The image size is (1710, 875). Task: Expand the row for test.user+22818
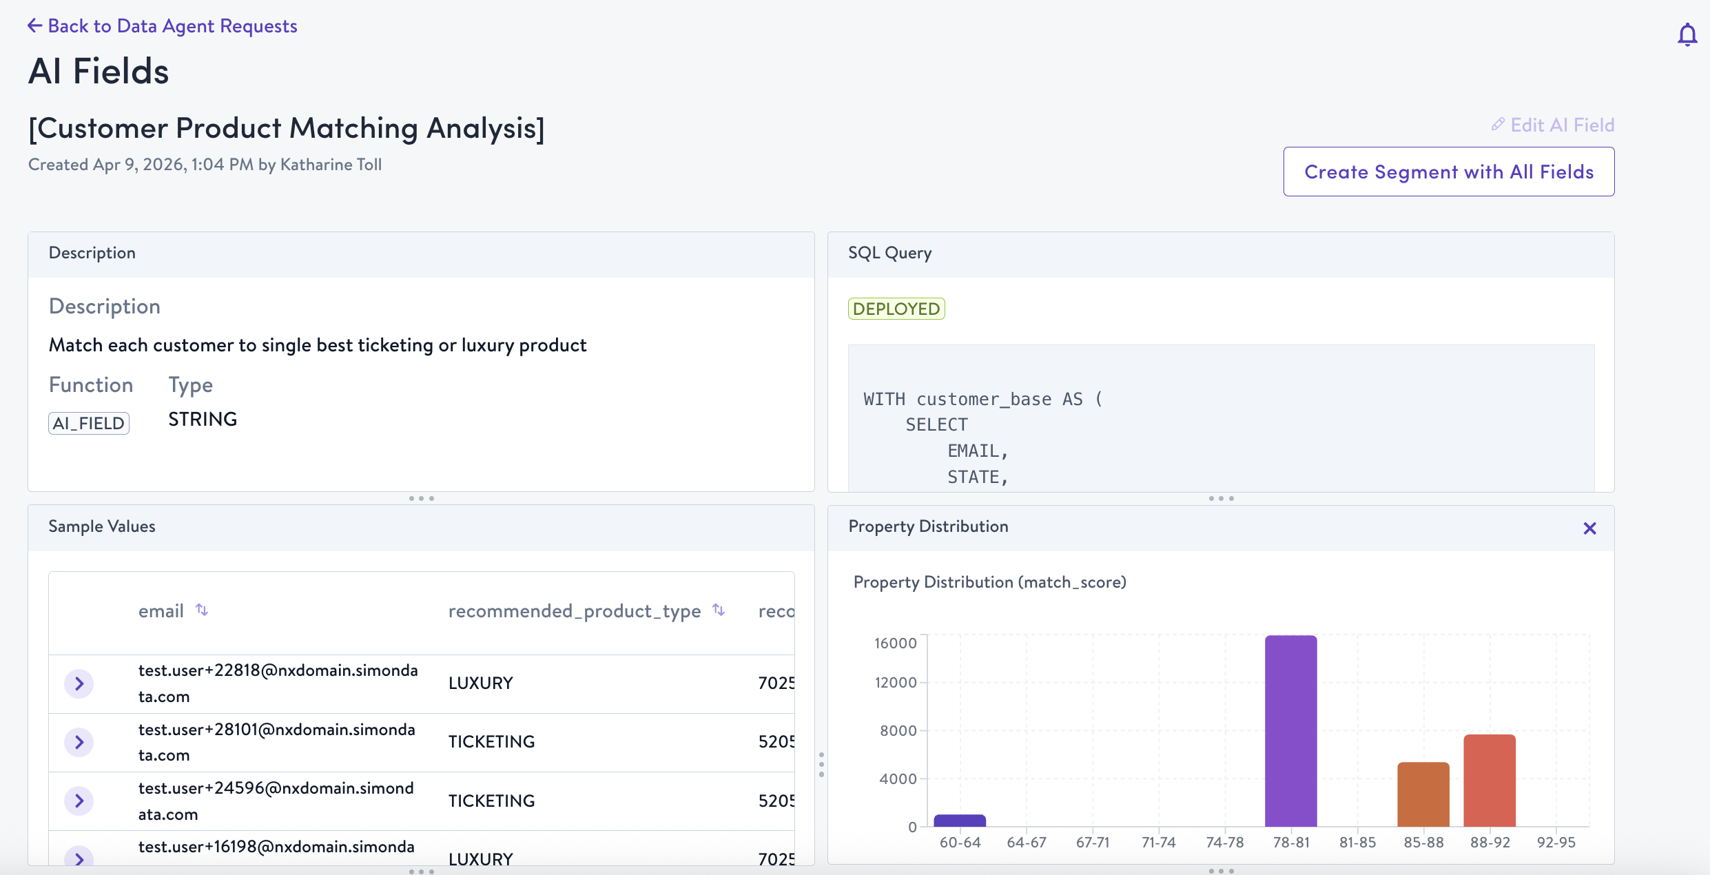click(79, 683)
